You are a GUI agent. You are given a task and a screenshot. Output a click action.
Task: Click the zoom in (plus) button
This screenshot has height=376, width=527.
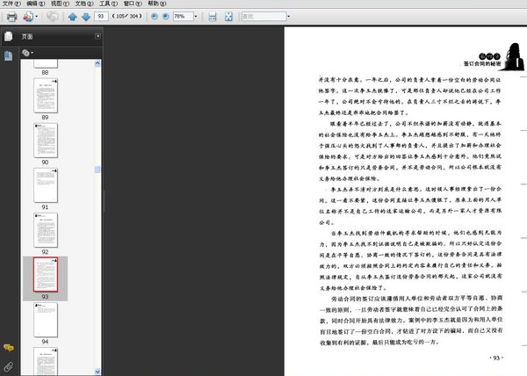tap(166, 16)
